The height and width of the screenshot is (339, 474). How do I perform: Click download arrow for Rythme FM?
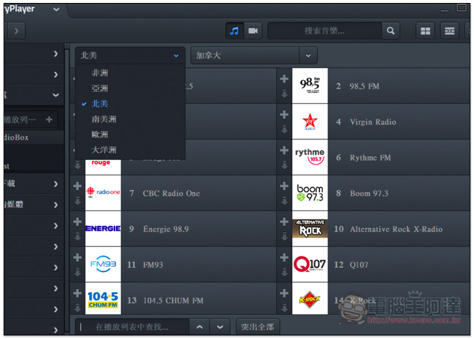(284, 165)
